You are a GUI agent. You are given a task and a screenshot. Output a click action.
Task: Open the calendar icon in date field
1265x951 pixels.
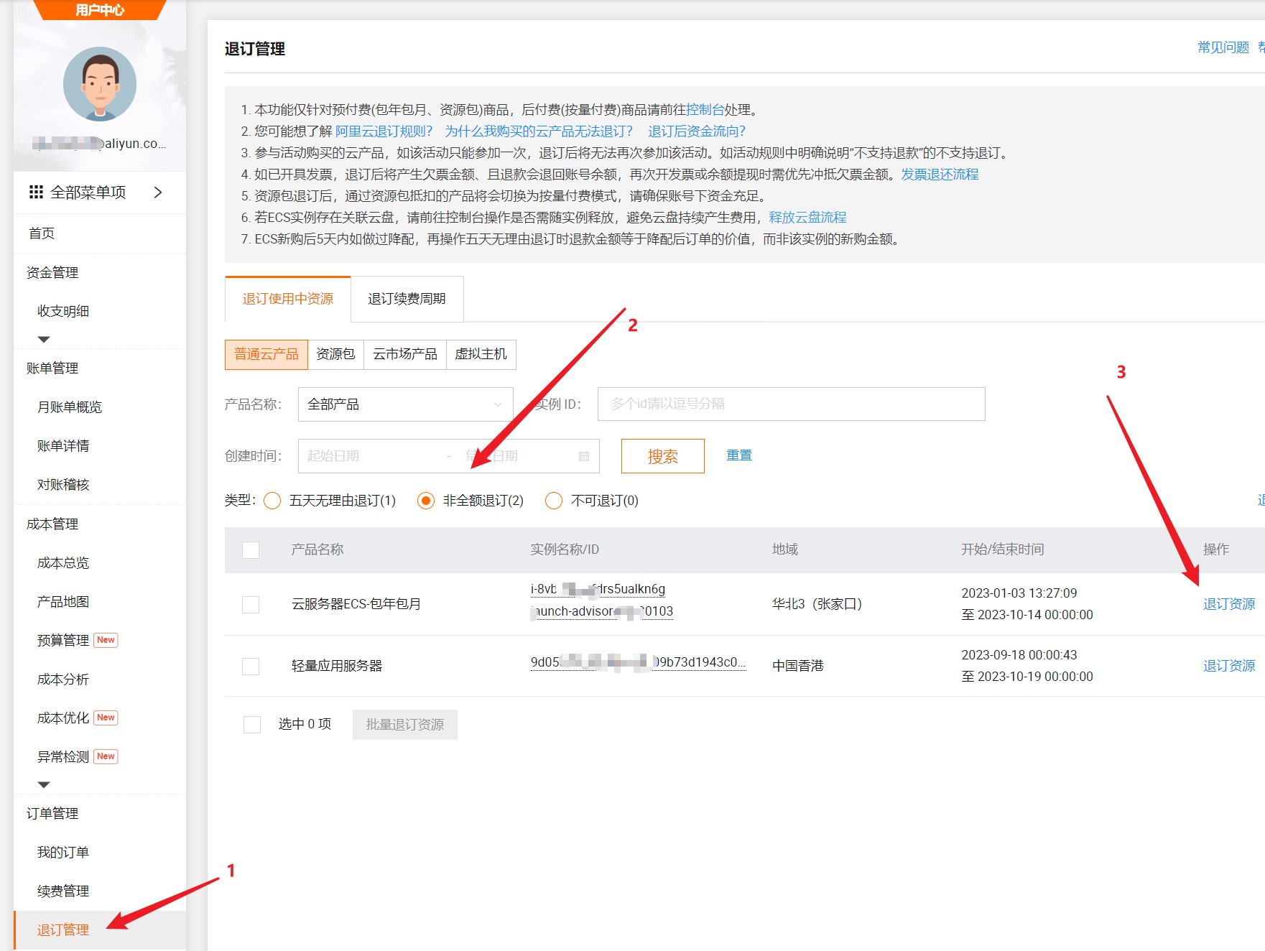(x=583, y=456)
